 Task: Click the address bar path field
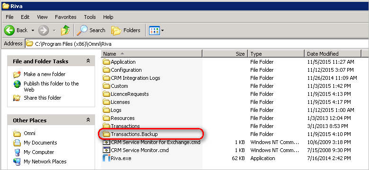pyautogui.click(x=196, y=44)
